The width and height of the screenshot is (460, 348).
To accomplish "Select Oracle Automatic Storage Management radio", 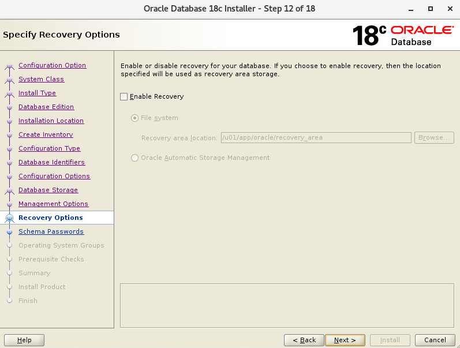I will pos(134,158).
